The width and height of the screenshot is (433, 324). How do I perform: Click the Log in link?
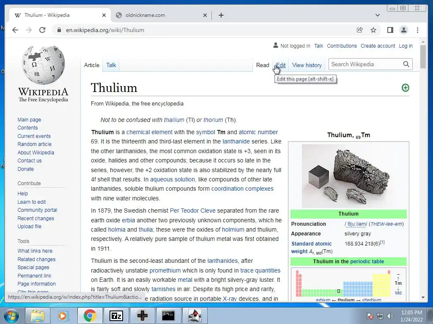click(406, 46)
